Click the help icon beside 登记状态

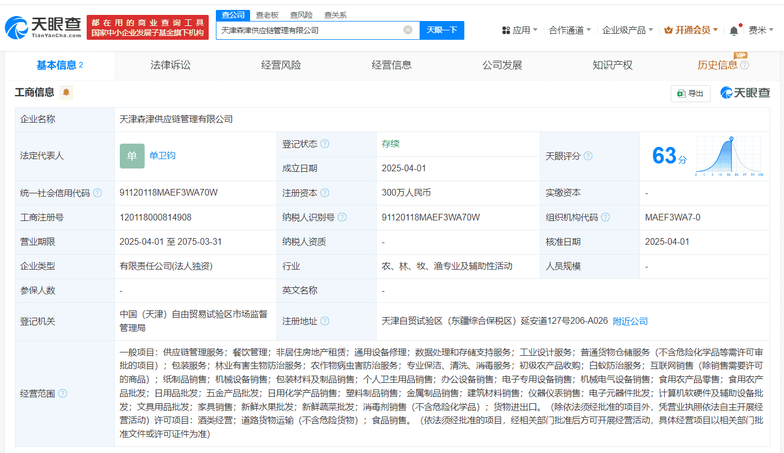[x=326, y=143]
